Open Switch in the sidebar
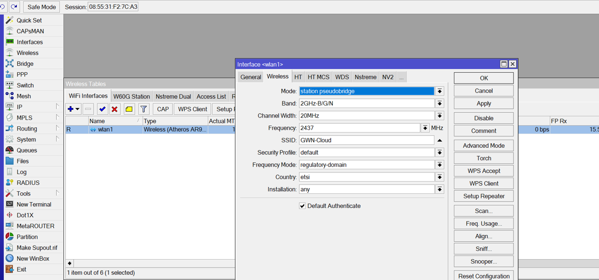 click(x=25, y=85)
